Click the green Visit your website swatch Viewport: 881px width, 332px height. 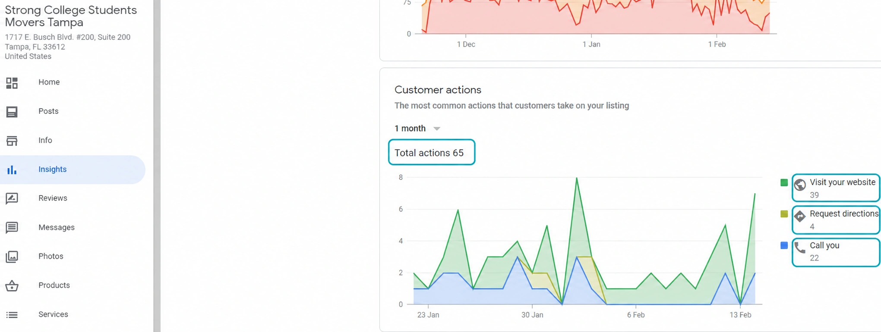(x=784, y=182)
